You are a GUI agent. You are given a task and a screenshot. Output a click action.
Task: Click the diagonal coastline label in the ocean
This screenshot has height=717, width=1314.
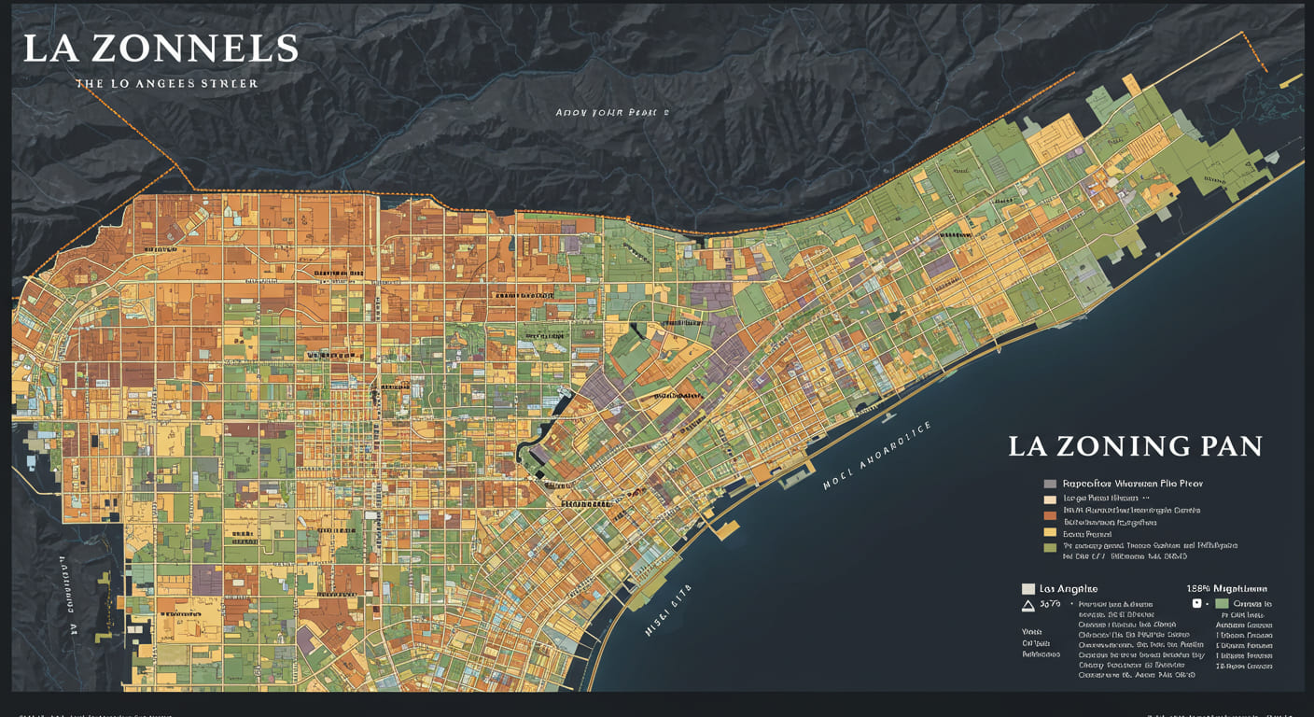point(876,456)
